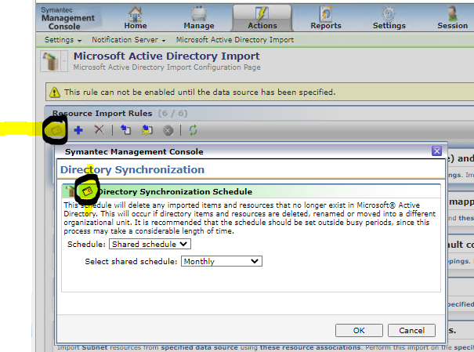Click the yellow warning triangle icon

point(54,92)
